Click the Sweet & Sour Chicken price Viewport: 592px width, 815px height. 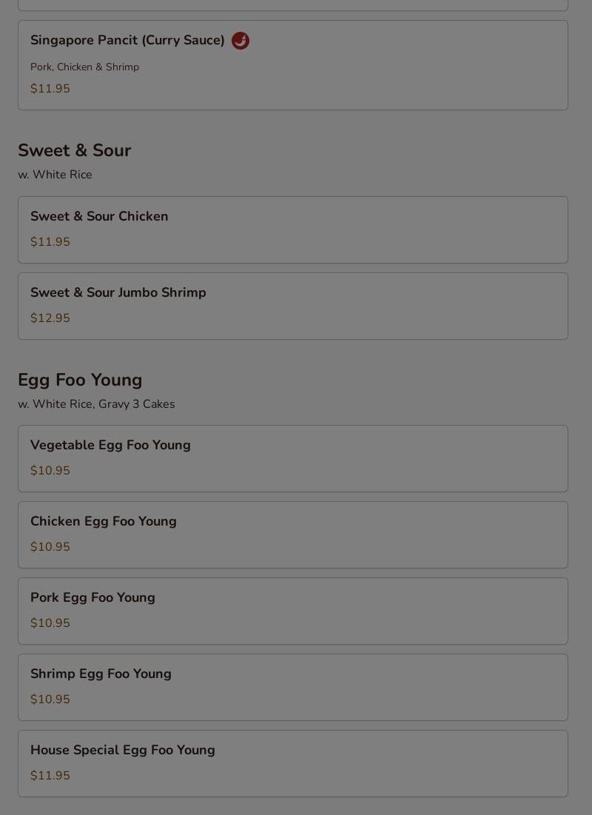click(50, 242)
